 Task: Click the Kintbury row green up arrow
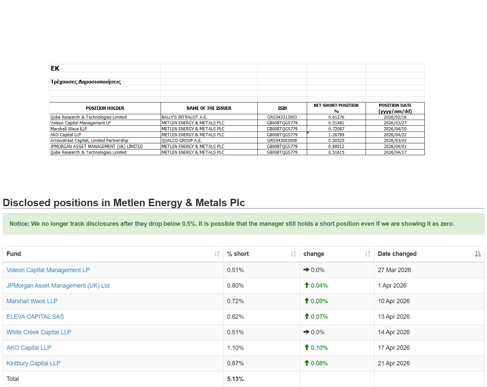(x=307, y=363)
